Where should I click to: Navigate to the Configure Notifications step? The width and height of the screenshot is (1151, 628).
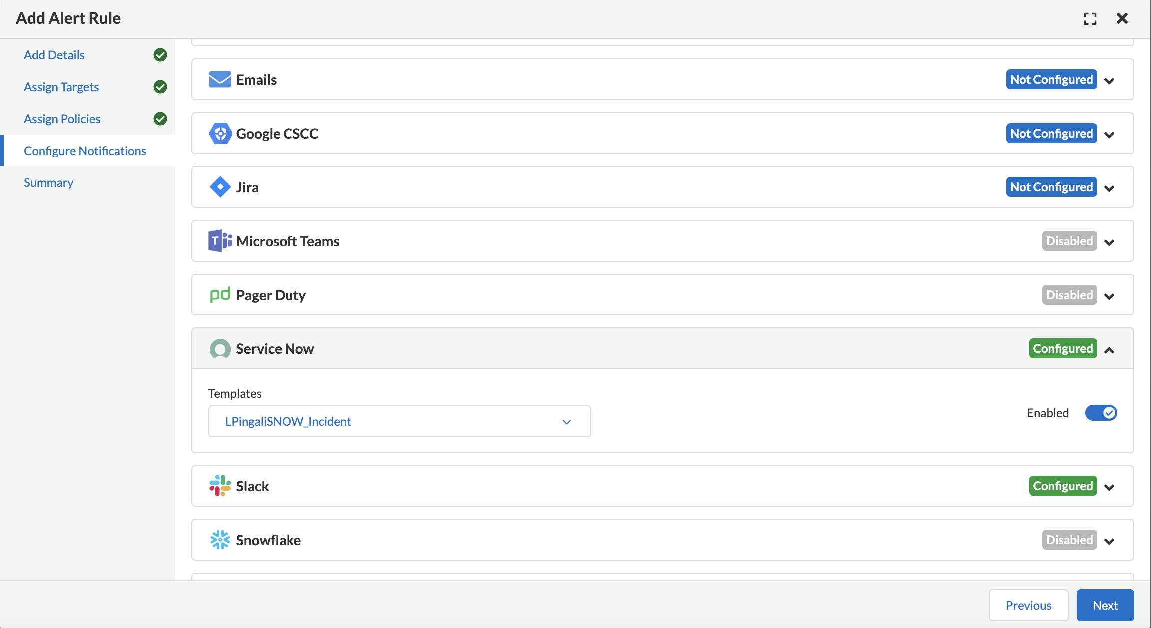(x=85, y=150)
